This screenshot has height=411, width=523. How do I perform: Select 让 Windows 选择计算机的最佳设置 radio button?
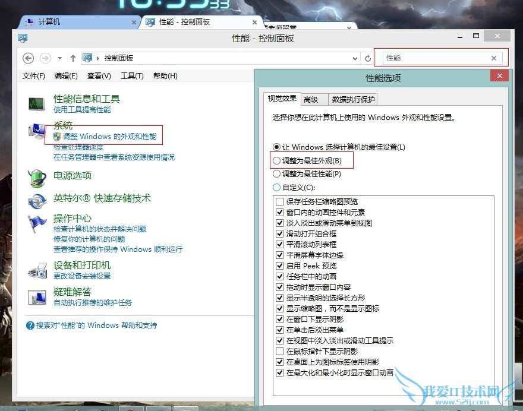click(276, 147)
